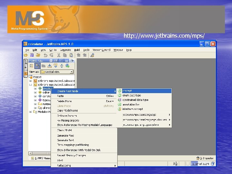
Task: Expand the typesystem model tree node
Action: [x=35, y=100]
